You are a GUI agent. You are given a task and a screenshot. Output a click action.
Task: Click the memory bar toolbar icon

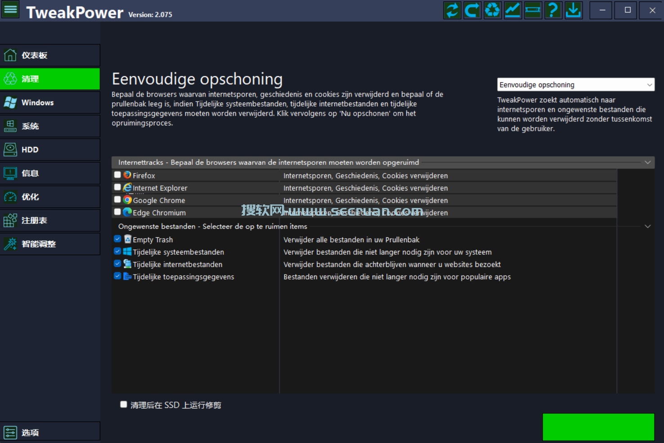coord(533,10)
